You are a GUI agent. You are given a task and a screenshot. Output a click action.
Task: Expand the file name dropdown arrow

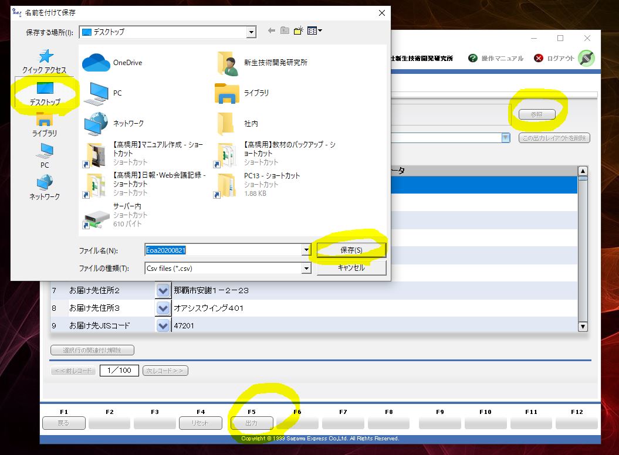(306, 250)
